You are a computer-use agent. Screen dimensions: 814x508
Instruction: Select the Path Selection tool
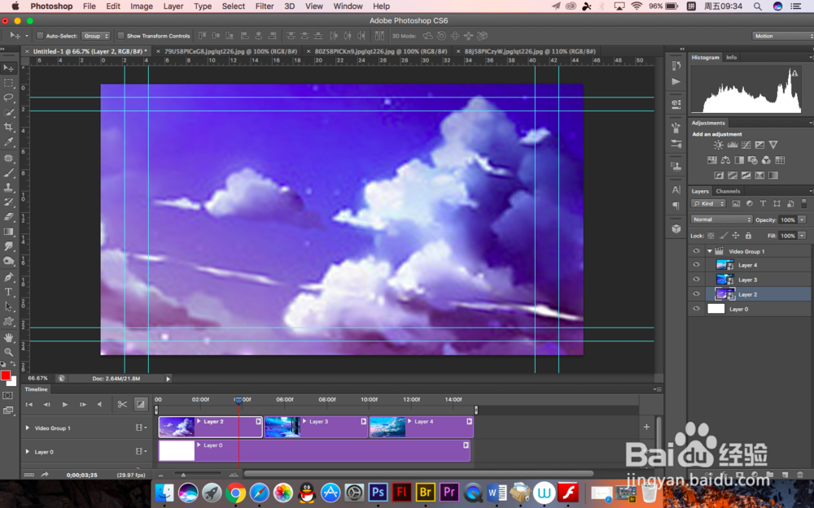tap(8, 306)
